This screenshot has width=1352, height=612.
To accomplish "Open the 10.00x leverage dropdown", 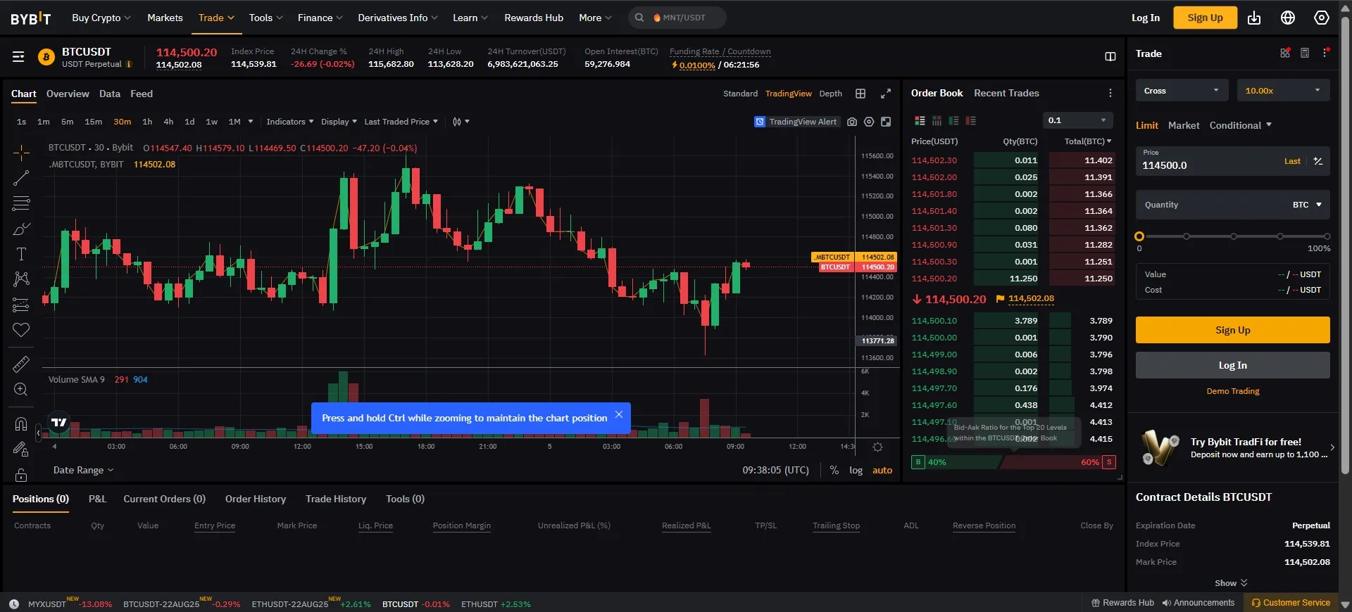I will pos(1283,90).
